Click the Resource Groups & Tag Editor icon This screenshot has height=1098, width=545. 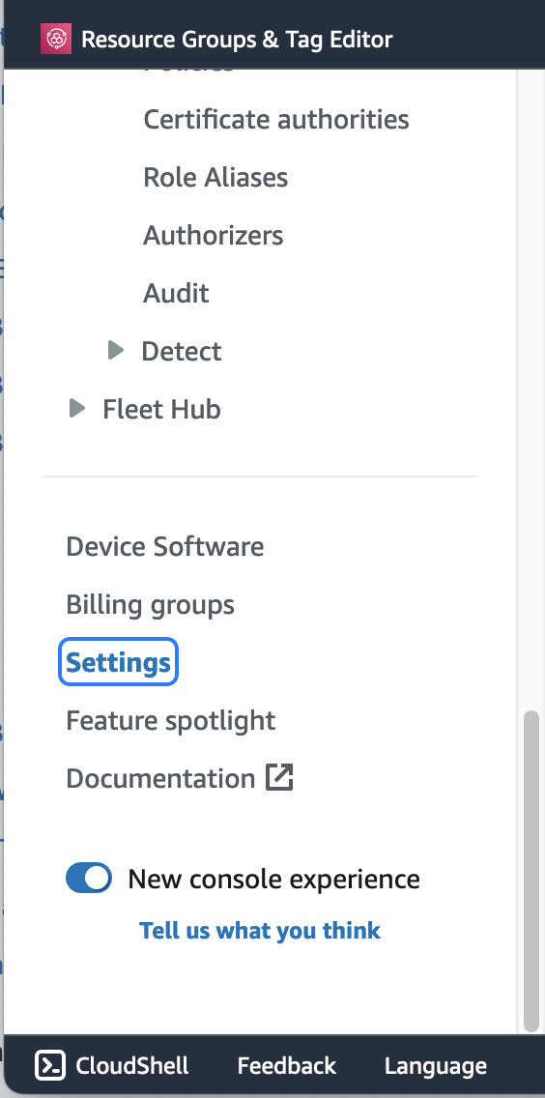point(56,40)
